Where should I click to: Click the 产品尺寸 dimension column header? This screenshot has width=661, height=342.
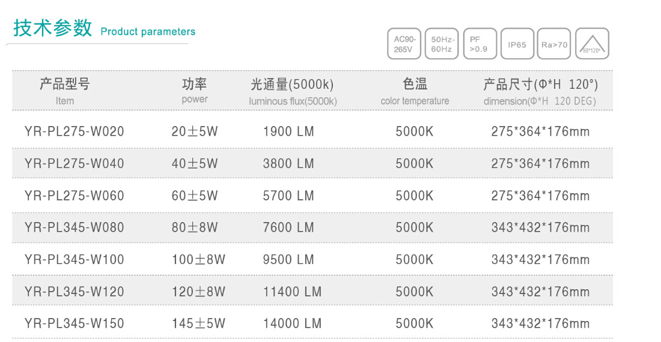540,91
